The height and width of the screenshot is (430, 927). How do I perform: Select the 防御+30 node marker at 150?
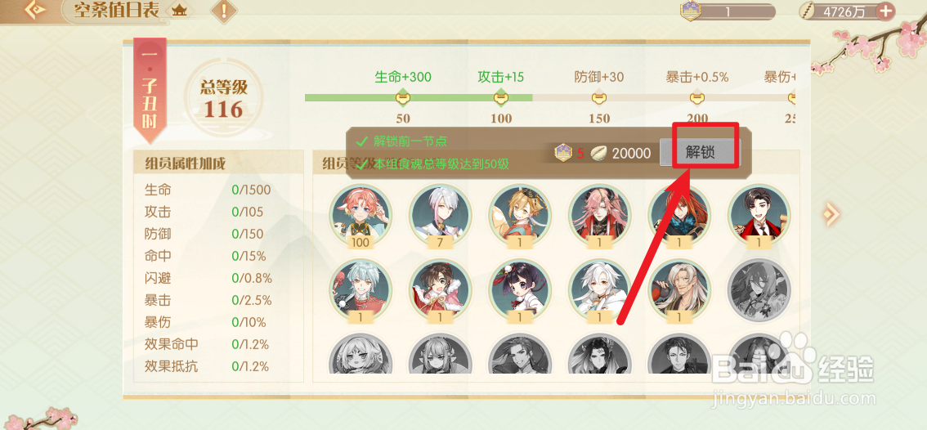pos(599,97)
